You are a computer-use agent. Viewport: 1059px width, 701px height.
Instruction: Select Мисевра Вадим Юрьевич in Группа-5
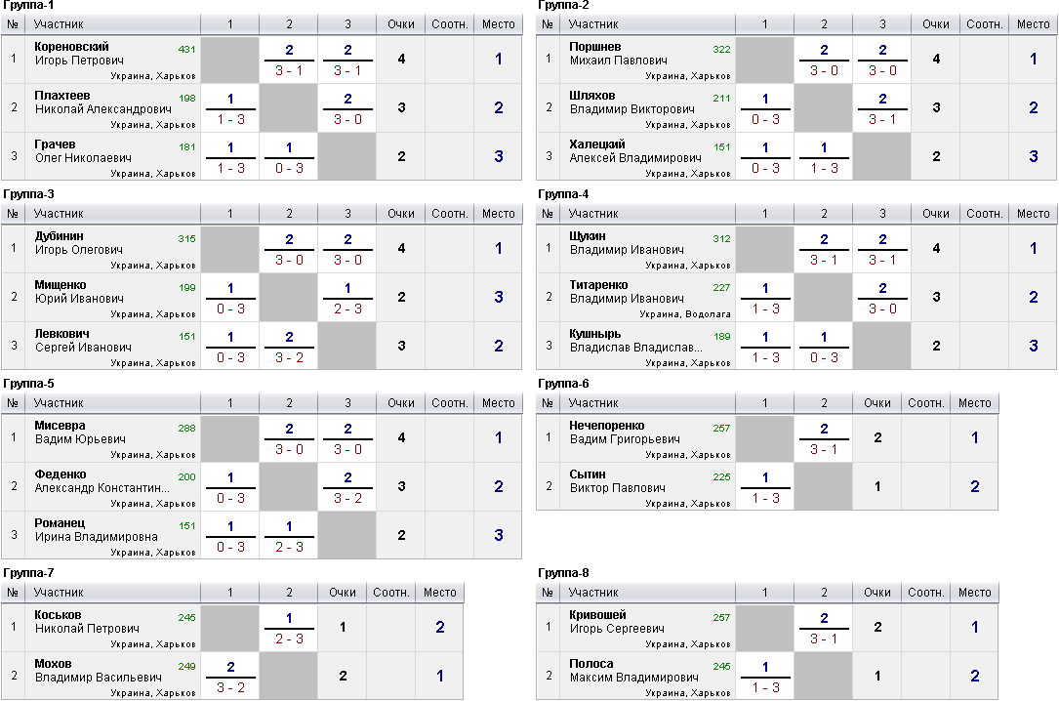click(80, 433)
